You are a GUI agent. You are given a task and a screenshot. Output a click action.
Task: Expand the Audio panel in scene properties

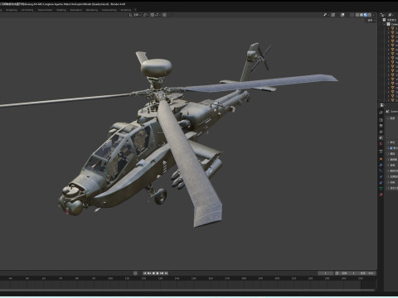click(x=392, y=165)
